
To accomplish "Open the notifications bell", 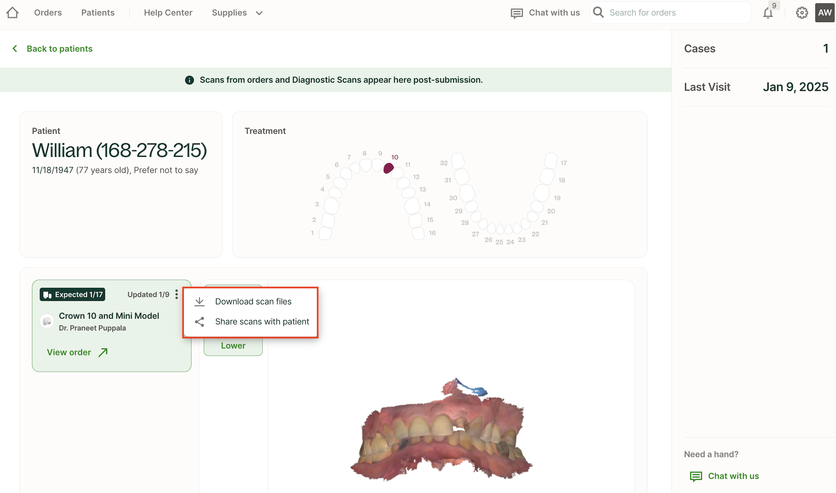I will pyautogui.click(x=767, y=13).
